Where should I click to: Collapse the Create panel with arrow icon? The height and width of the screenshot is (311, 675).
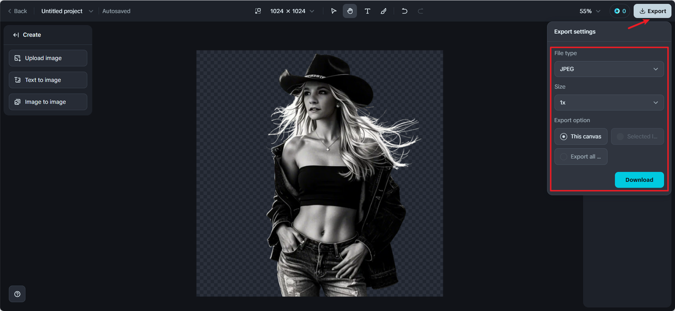[16, 35]
